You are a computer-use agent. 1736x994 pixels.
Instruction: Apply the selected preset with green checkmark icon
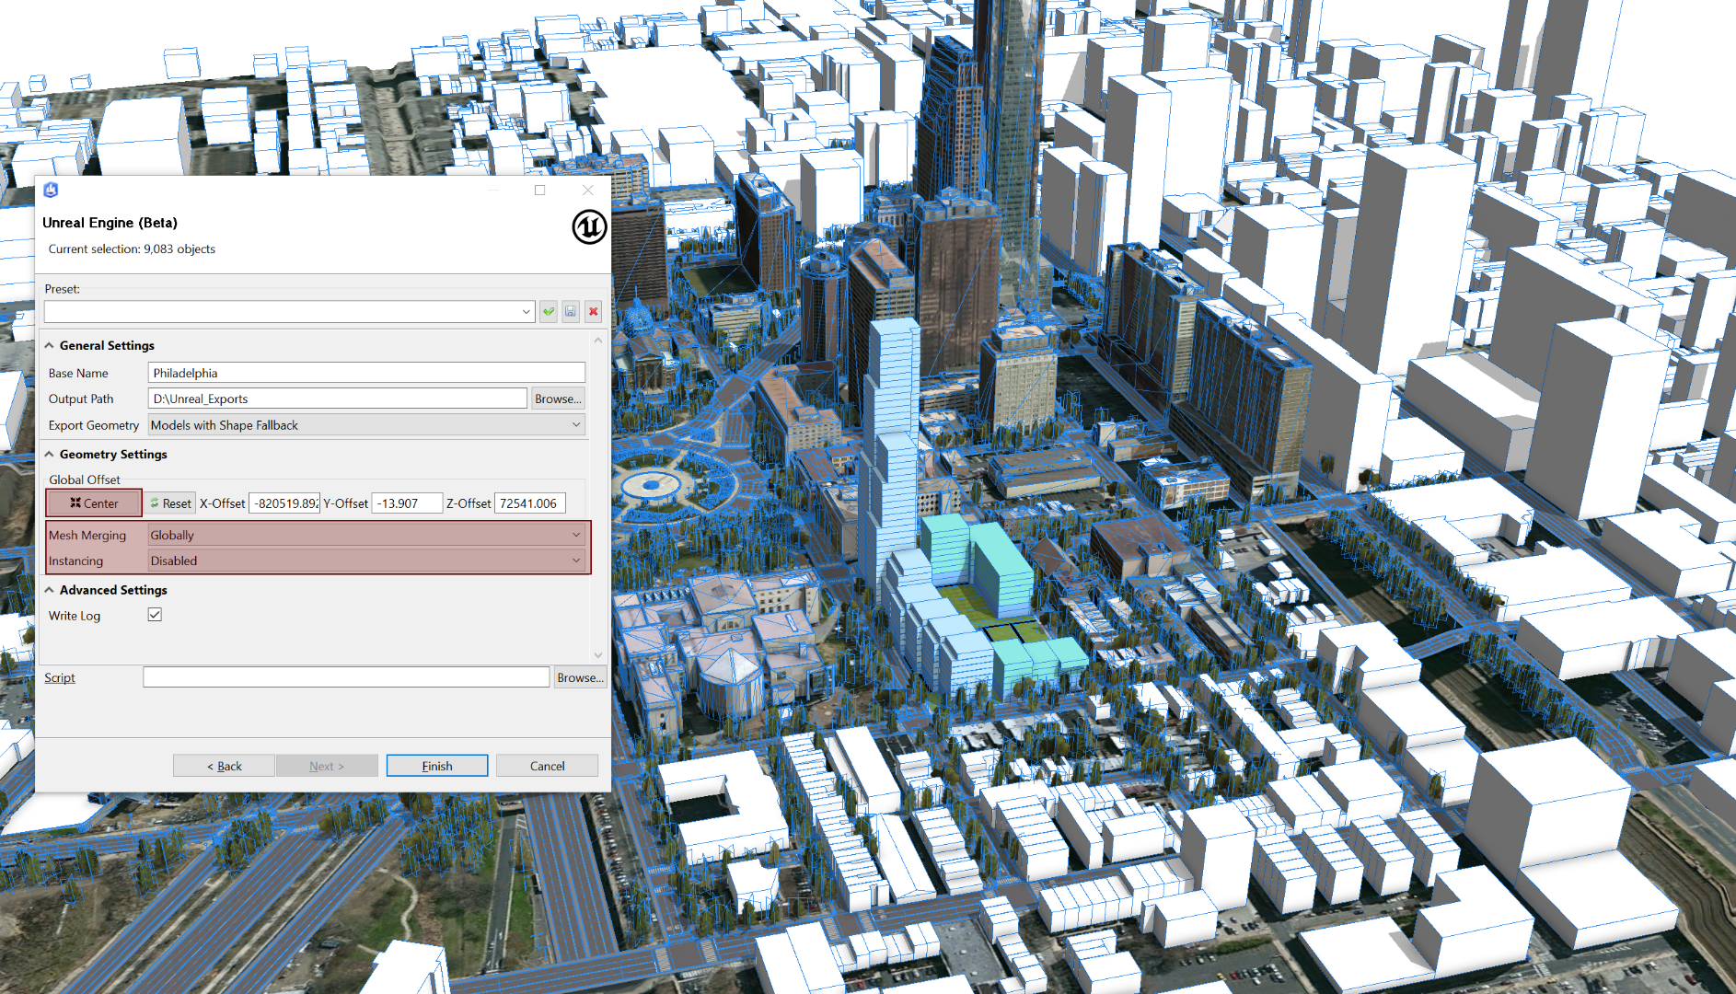[x=549, y=311]
